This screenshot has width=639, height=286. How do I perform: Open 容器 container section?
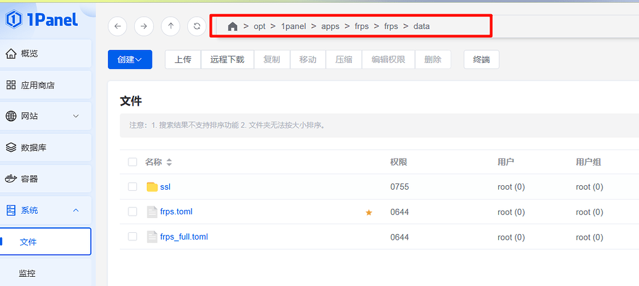tap(46, 179)
